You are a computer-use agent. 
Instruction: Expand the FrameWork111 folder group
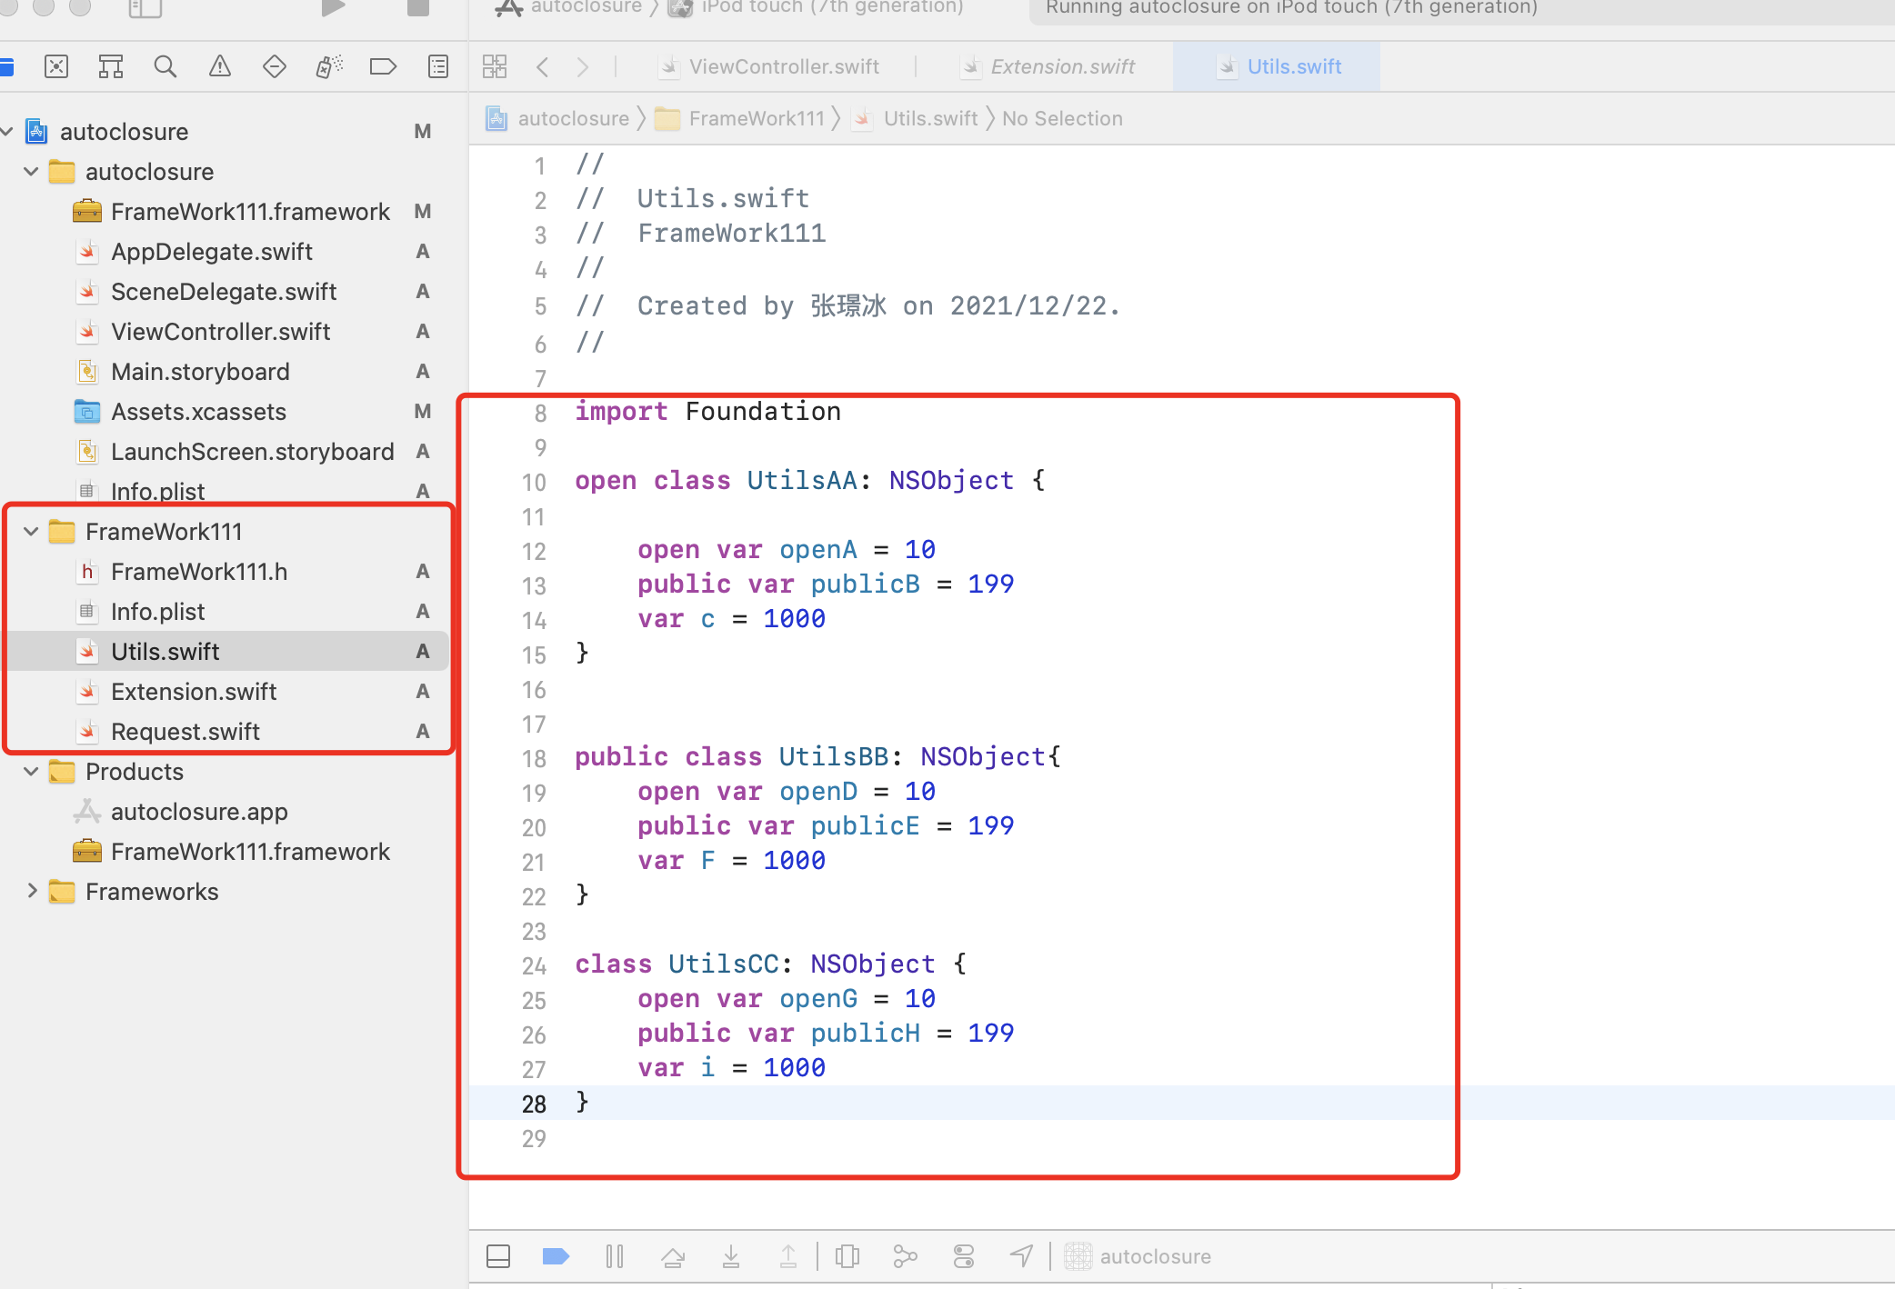click(32, 529)
